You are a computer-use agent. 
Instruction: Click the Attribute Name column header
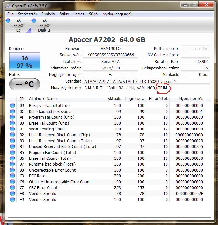(63, 99)
